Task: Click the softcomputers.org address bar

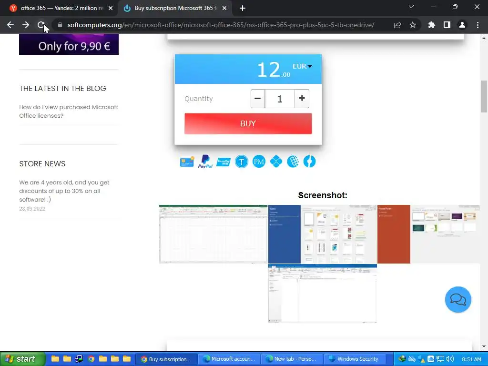Action: pos(221,25)
